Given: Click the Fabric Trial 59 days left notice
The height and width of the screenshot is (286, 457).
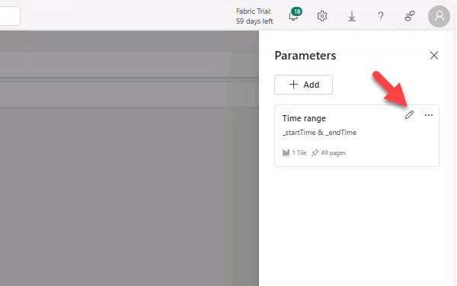Looking at the screenshot, I should (254, 16).
